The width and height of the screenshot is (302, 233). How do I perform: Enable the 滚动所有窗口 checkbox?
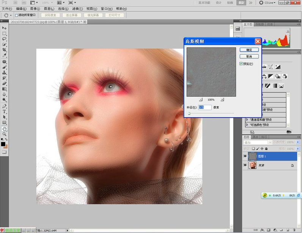pyautogui.click(x=16, y=15)
